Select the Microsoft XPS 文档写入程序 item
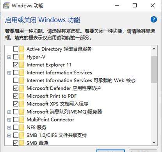Screen dimensions: 162x152 point(57,104)
